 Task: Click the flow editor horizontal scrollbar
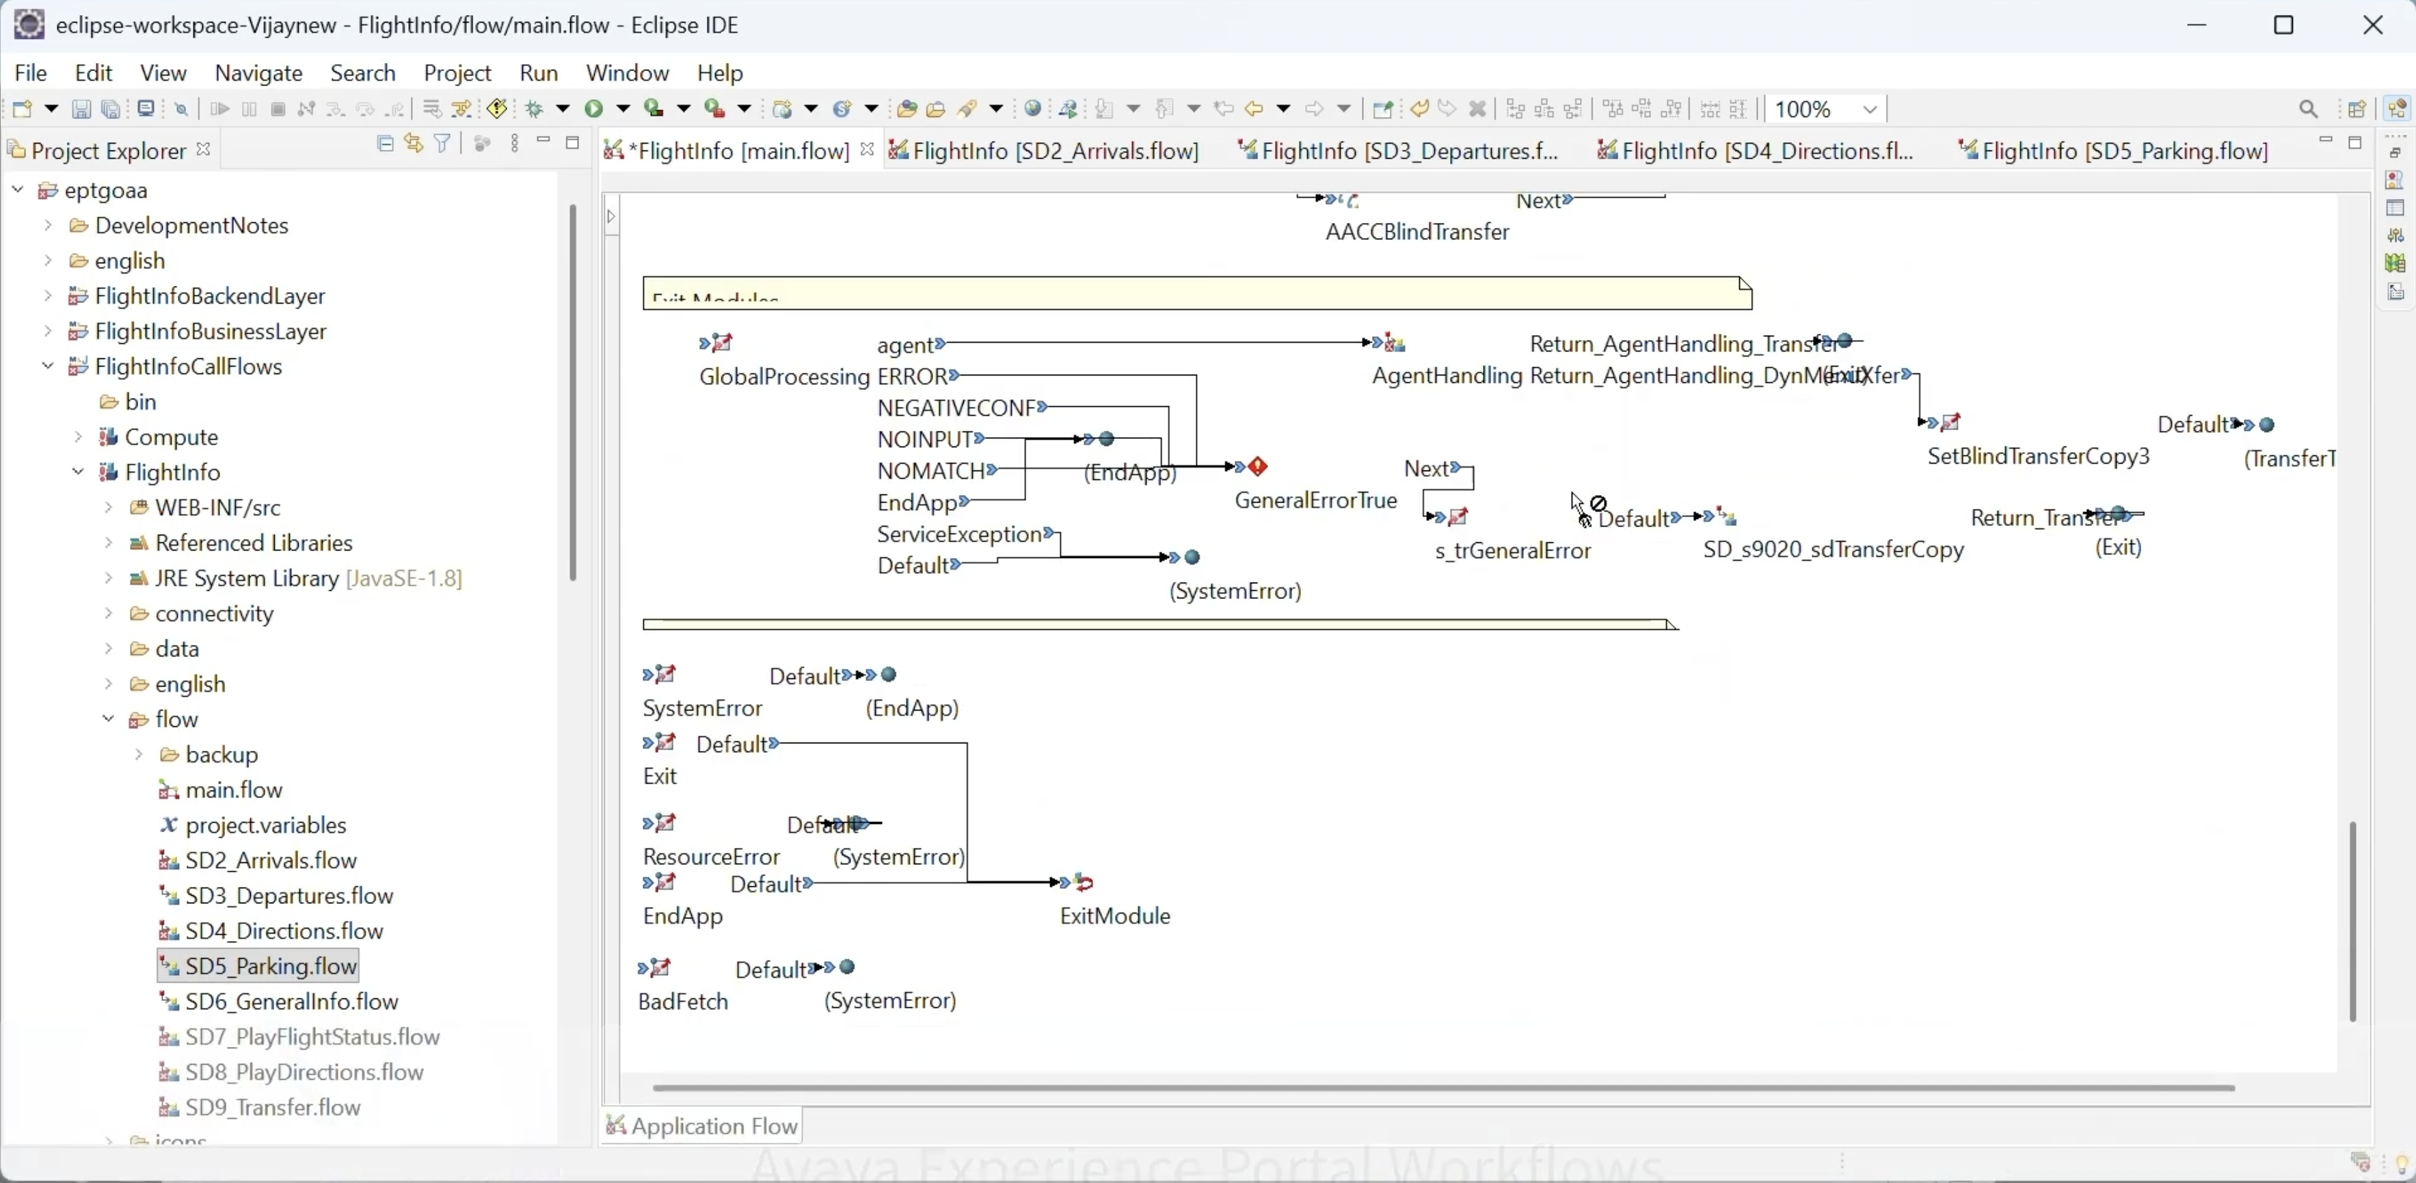coord(1442,1088)
